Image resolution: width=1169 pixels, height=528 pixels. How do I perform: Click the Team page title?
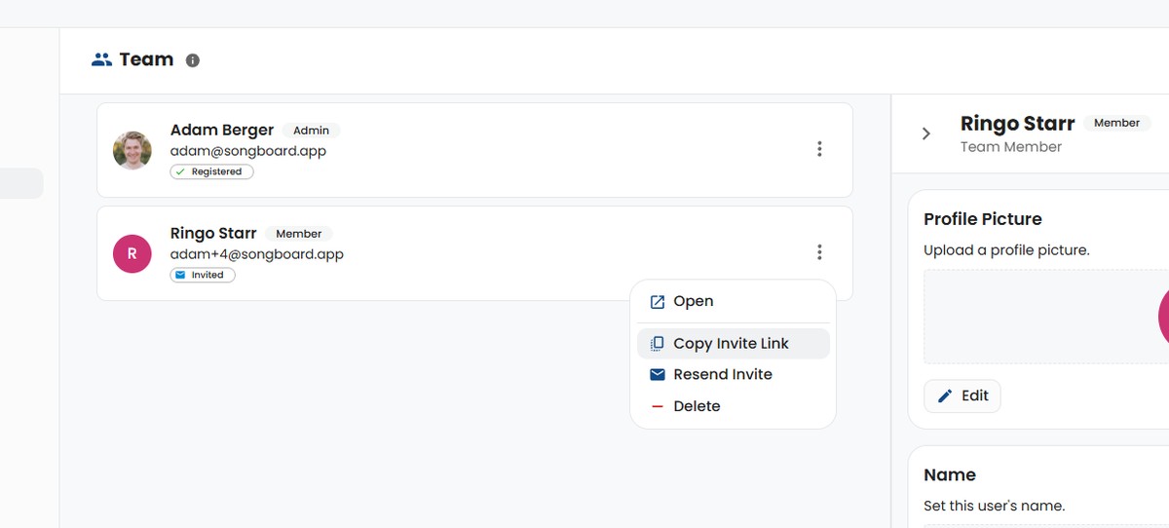(146, 59)
